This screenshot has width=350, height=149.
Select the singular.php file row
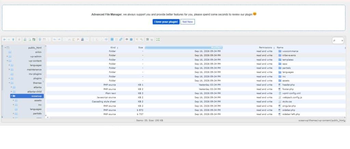[196, 106]
